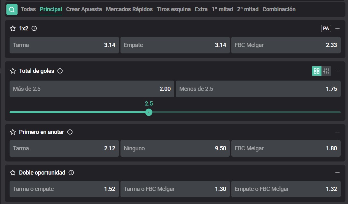Show info for Total de goles
The image size is (348, 204).
60,71
